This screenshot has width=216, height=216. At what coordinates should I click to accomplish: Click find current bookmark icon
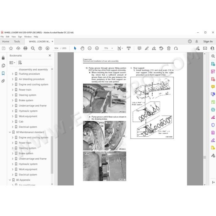(x=20, y=63)
